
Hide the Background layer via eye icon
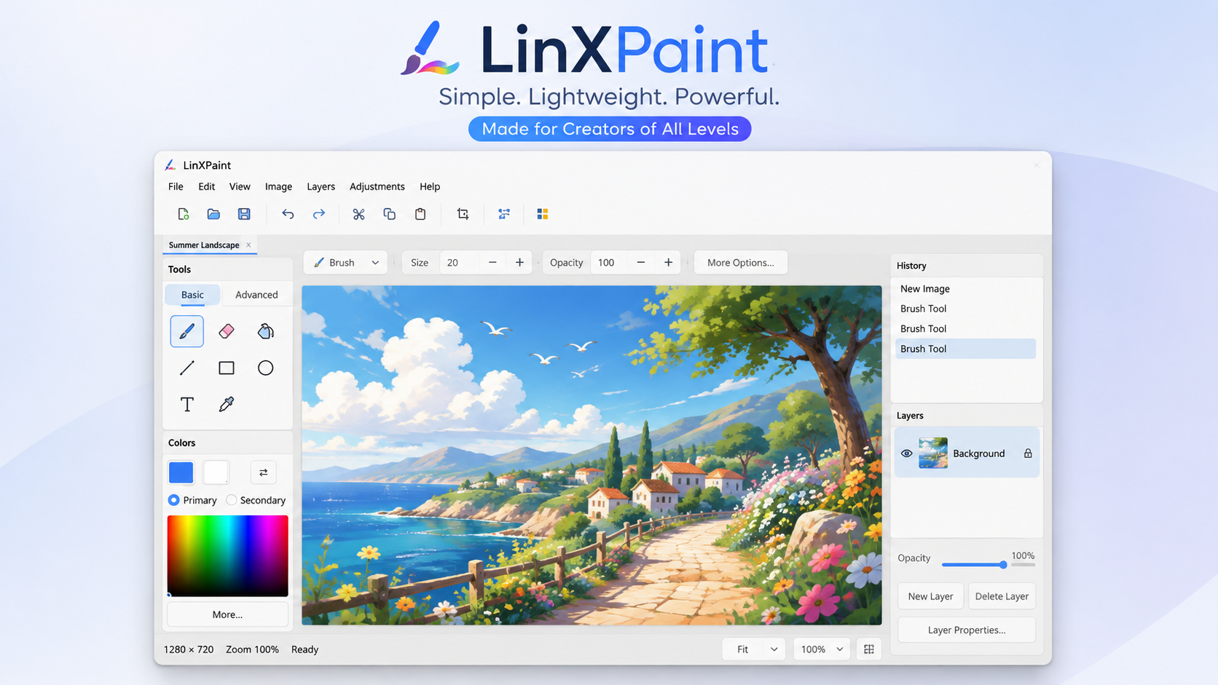(x=907, y=454)
